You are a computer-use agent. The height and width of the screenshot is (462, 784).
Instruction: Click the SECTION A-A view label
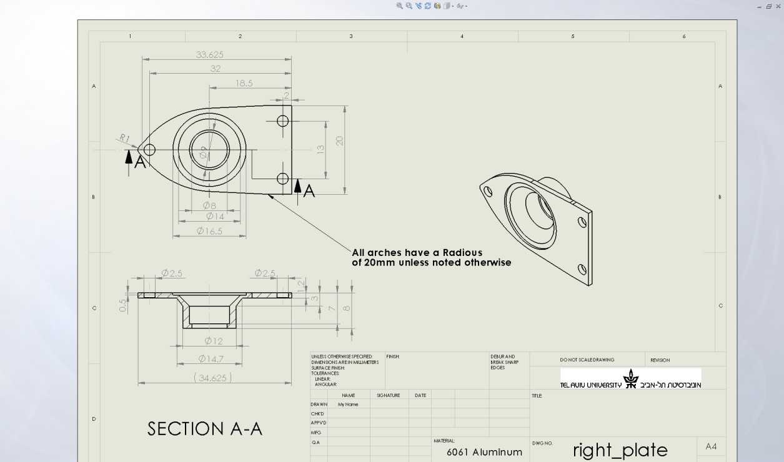[x=205, y=429]
